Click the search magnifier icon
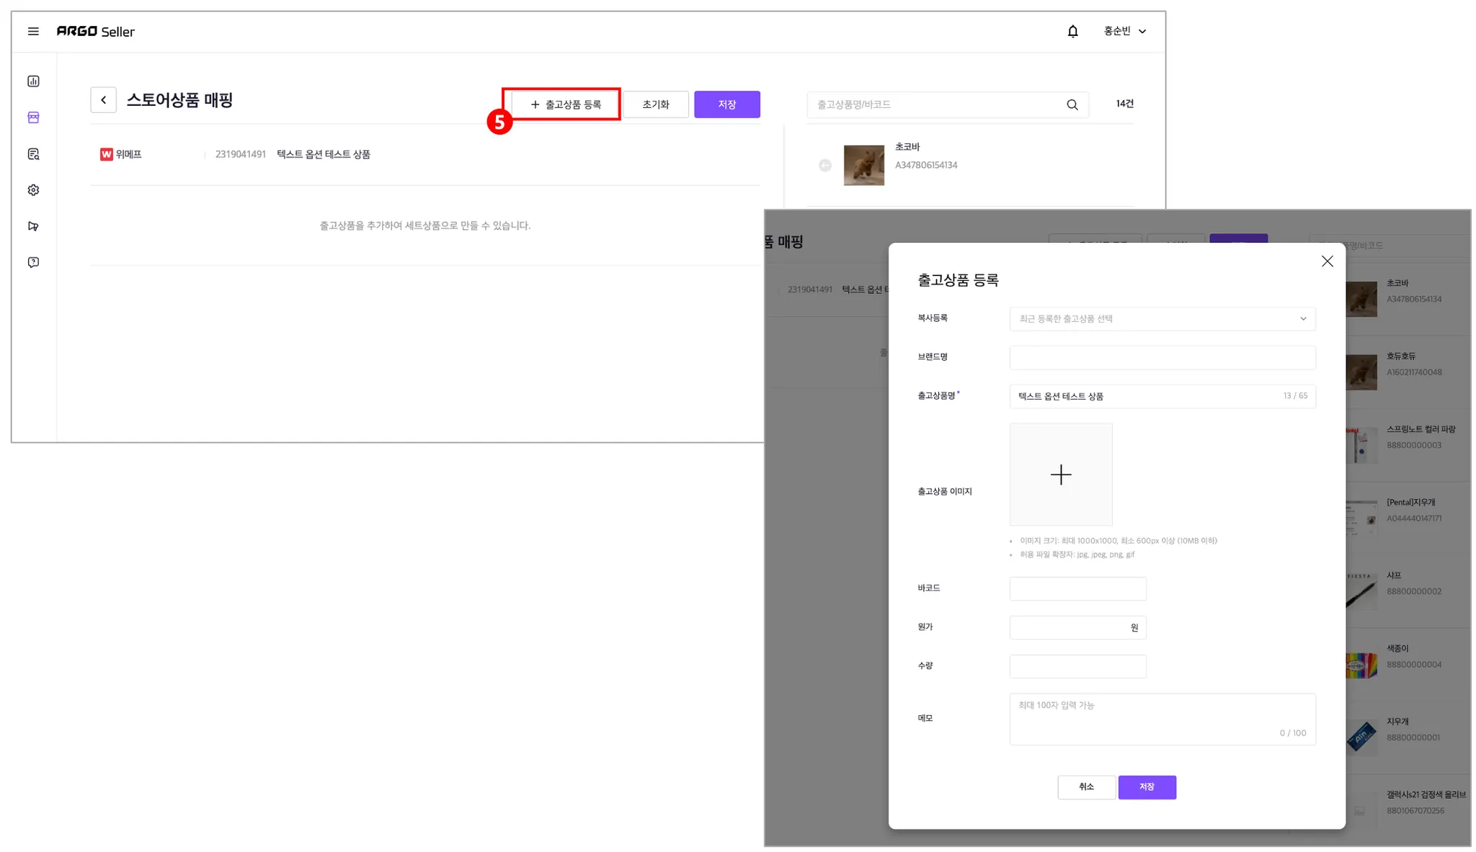Viewport: 1476px width, 852px height. coord(1072,104)
